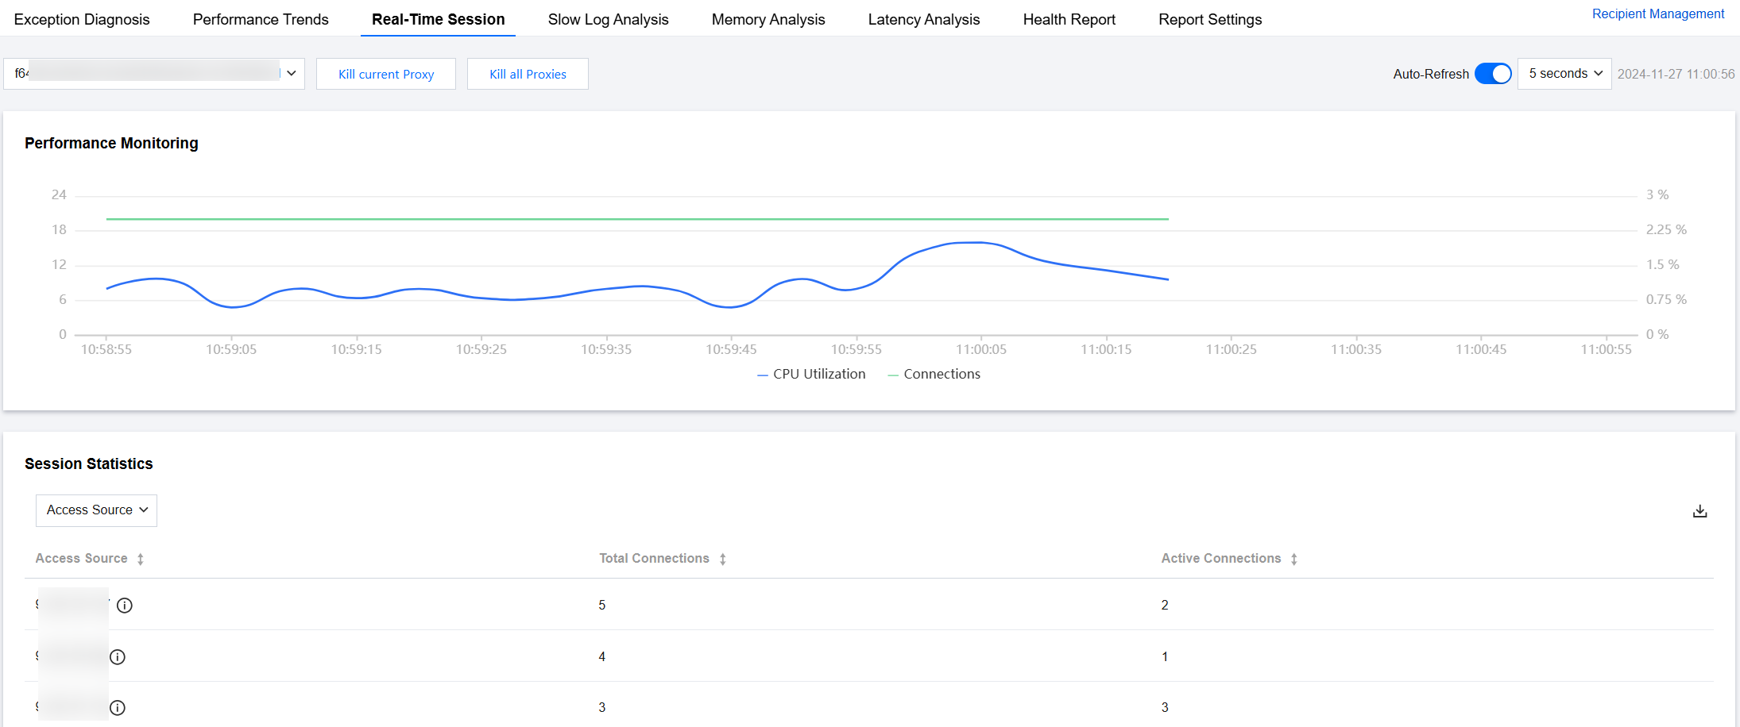Click Kill all Proxies button
This screenshot has width=1740, height=727.
click(x=528, y=74)
